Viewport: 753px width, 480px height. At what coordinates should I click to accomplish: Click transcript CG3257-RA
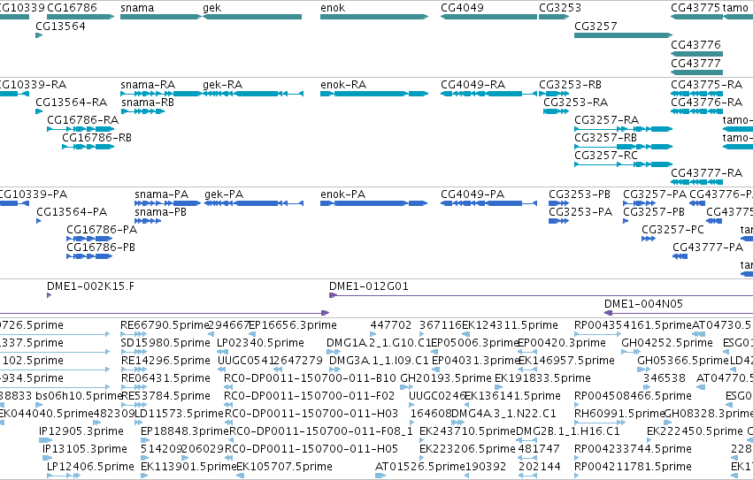tap(623, 129)
